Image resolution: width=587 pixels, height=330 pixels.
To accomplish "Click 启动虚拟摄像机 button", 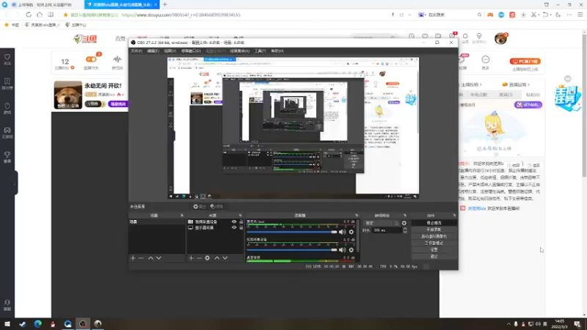I will 434,236.
